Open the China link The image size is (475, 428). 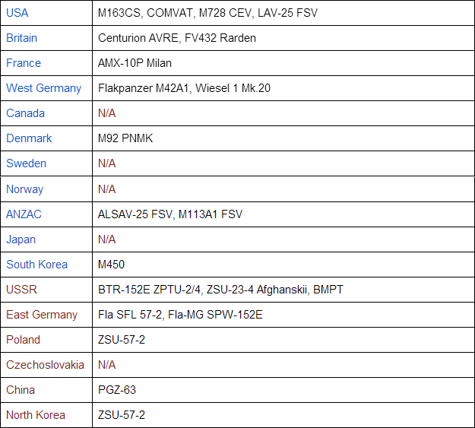point(21,390)
